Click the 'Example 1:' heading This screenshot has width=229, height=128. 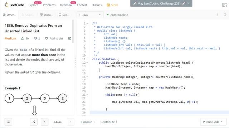[x=13, y=88]
